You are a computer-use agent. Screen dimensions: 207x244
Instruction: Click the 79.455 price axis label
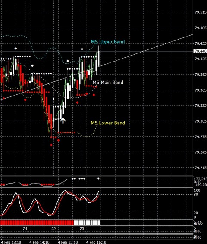[201, 43]
